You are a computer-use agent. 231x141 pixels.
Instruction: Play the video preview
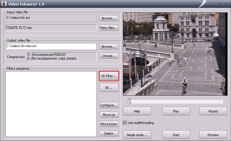click(176, 111)
